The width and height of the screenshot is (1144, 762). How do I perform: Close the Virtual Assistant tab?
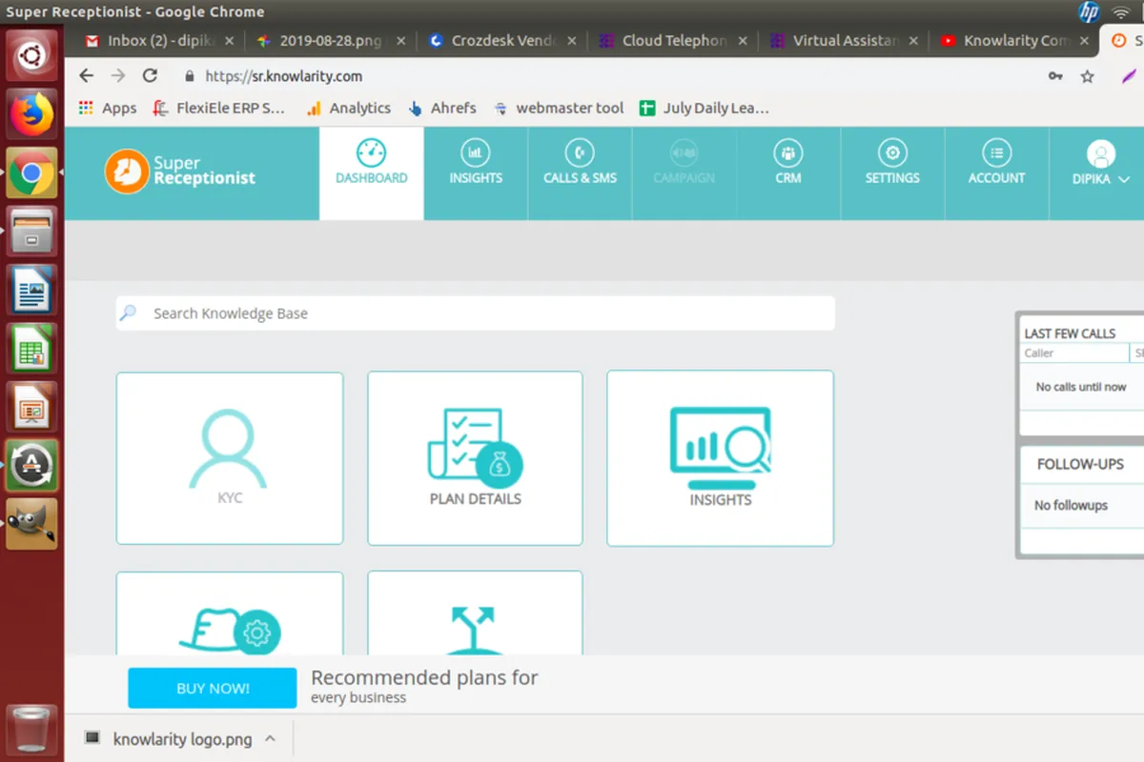coord(914,41)
